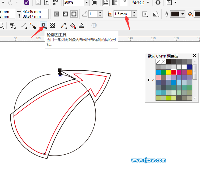
Task: Click the contour steps staircase icon
Action: (x=85, y=14)
